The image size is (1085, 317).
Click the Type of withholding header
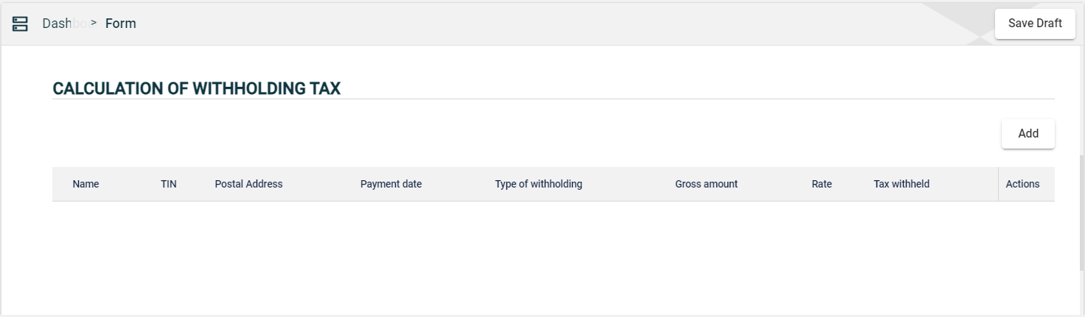point(538,184)
